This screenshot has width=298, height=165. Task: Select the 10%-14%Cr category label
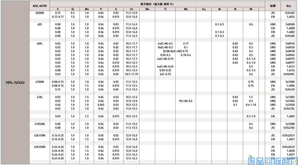coord(15,82)
